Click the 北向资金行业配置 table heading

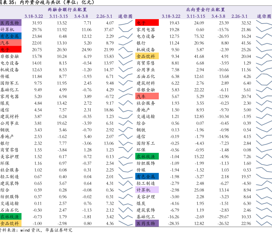[x=205, y=10]
